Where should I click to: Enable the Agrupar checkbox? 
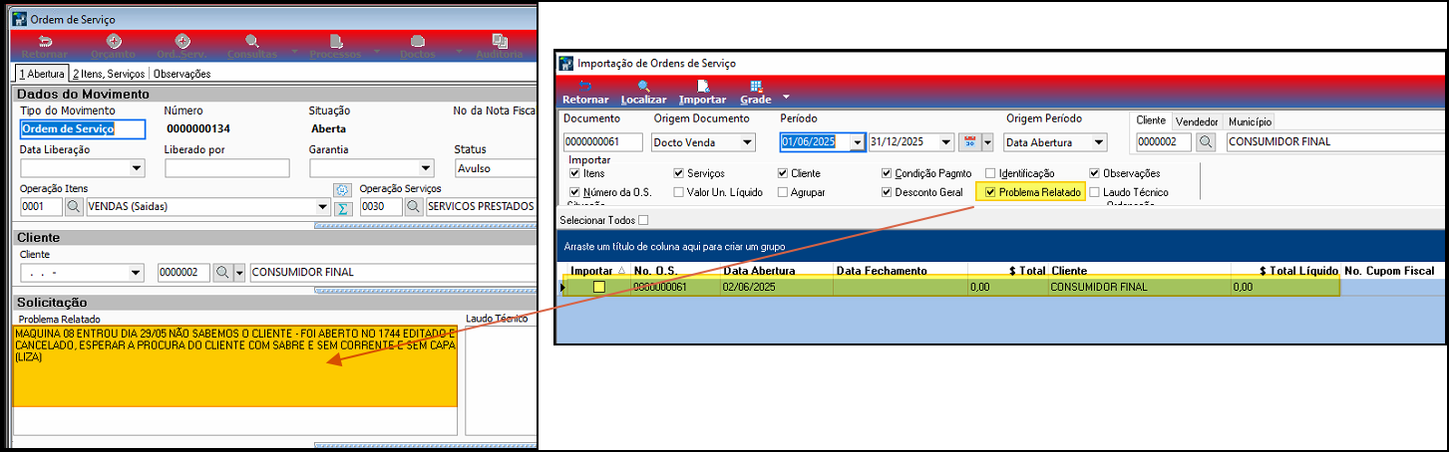(x=783, y=192)
